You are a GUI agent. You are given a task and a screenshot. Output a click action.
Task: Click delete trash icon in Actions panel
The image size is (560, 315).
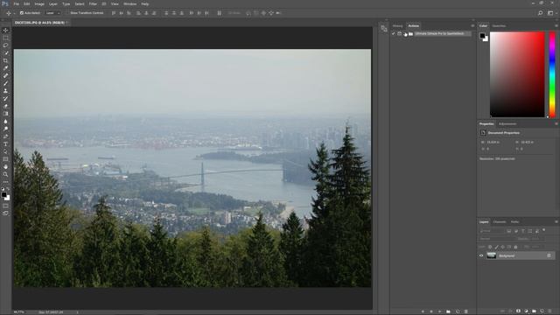click(x=465, y=311)
